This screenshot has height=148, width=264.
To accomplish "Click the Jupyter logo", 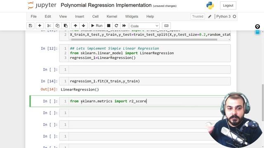I will pos(42,5).
